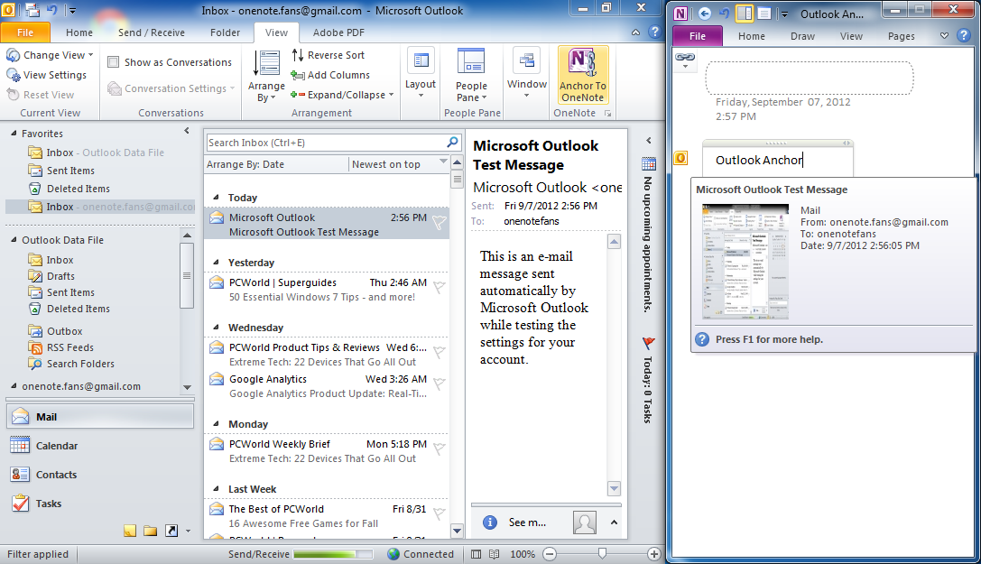Click the Shortcuts icon in navigation pane

(x=171, y=531)
